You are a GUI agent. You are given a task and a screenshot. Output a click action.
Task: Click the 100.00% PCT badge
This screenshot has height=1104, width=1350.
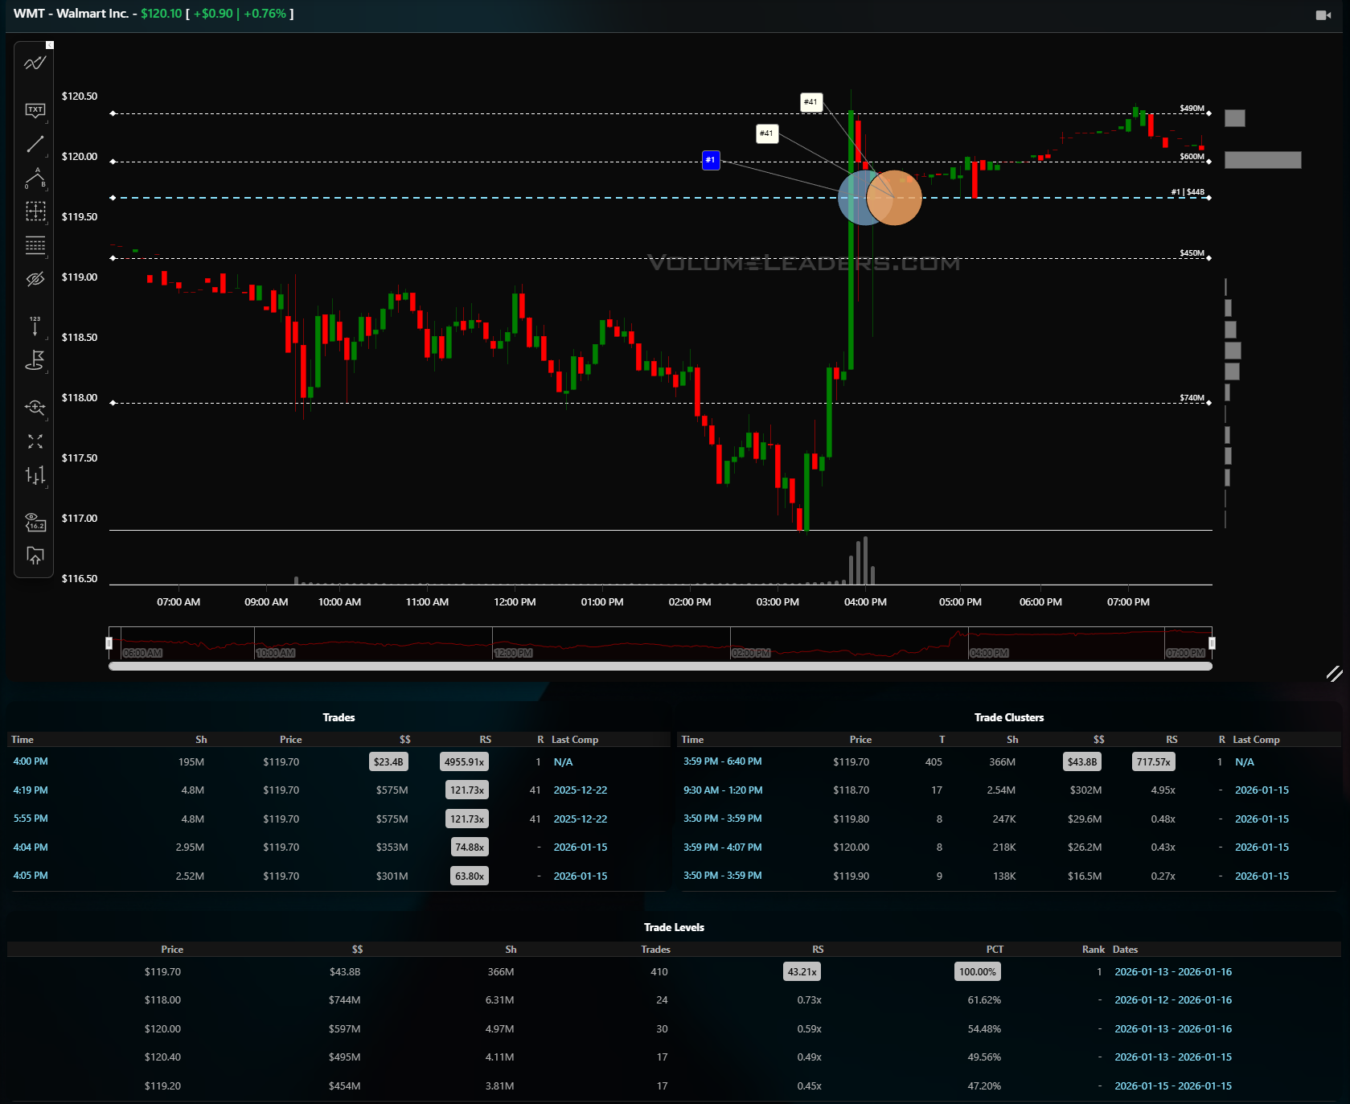click(x=978, y=972)
